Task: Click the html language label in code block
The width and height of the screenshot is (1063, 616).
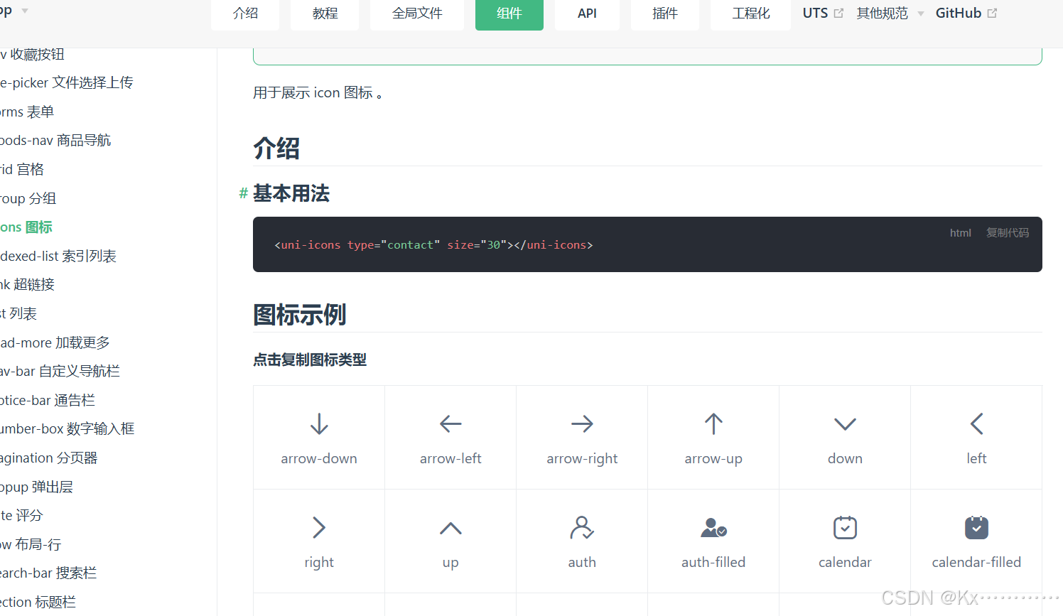Action: tap(961, 232)
